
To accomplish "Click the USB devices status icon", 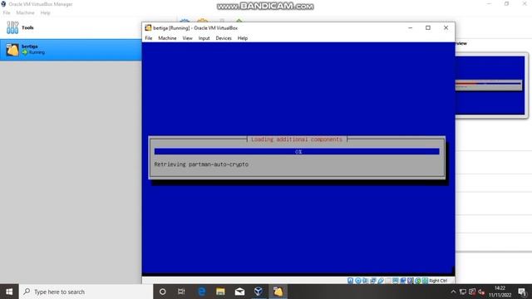I will (x=381, y=281).
